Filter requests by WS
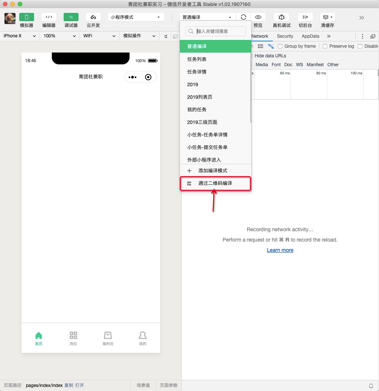 tap(299, 65)
